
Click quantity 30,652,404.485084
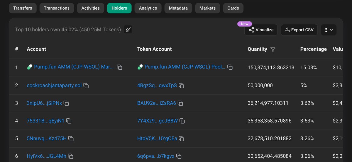tap(270, 156)
